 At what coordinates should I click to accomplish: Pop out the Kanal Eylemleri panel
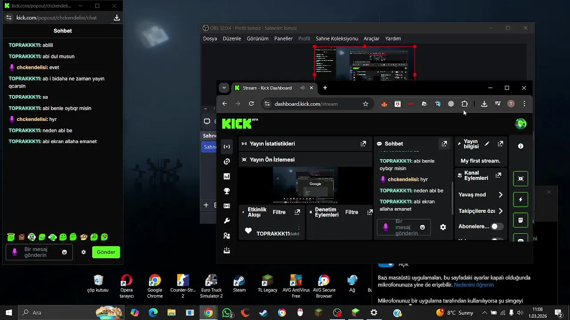tap(498, 175)
